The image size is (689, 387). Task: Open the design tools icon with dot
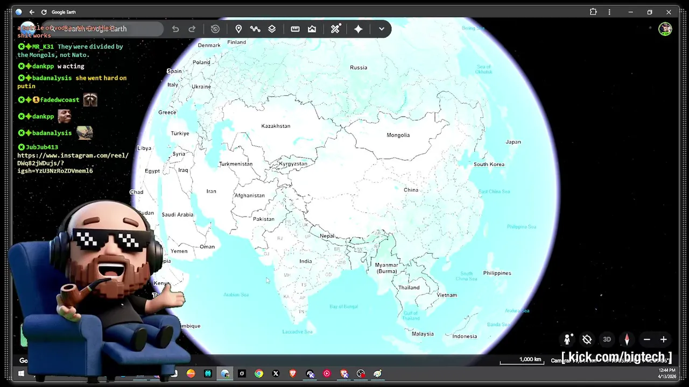335,29
